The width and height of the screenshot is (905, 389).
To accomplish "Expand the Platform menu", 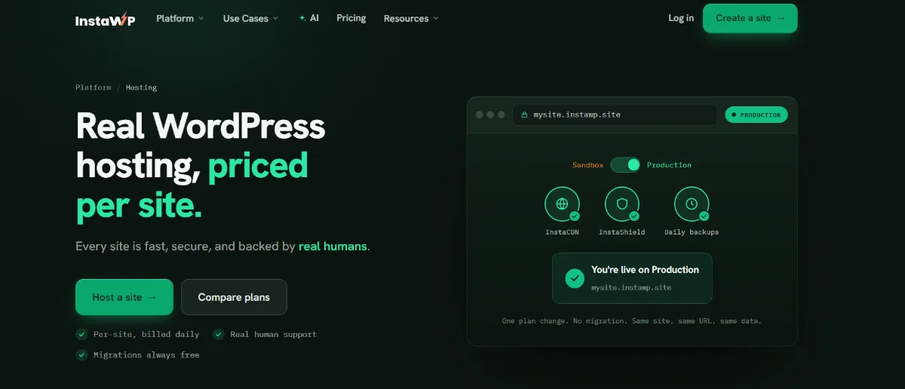I will coord(180,18).
